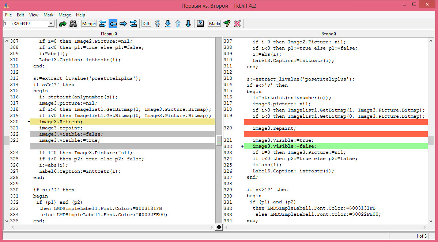Open the Merge menu

(64, 15)
